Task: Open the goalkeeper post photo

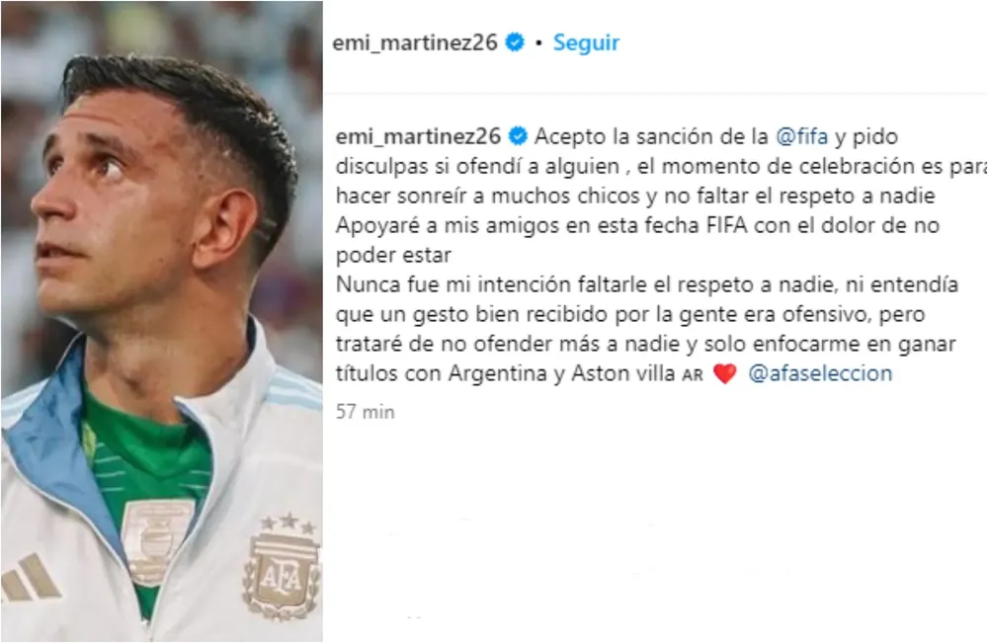Action: click(x=162, y=321)
